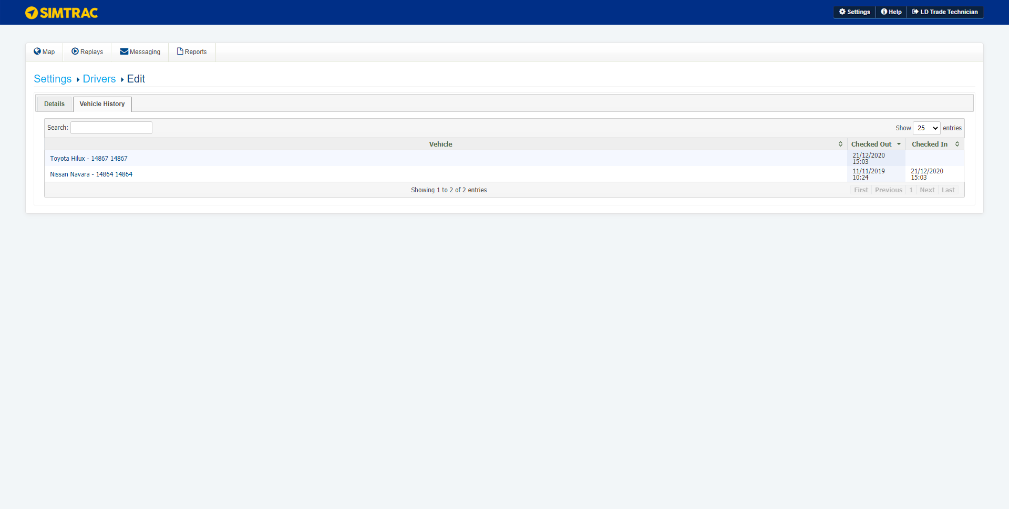Click the envelope icon beside Messaging
Screen dimensions: 1009x509
coord(124,51)
